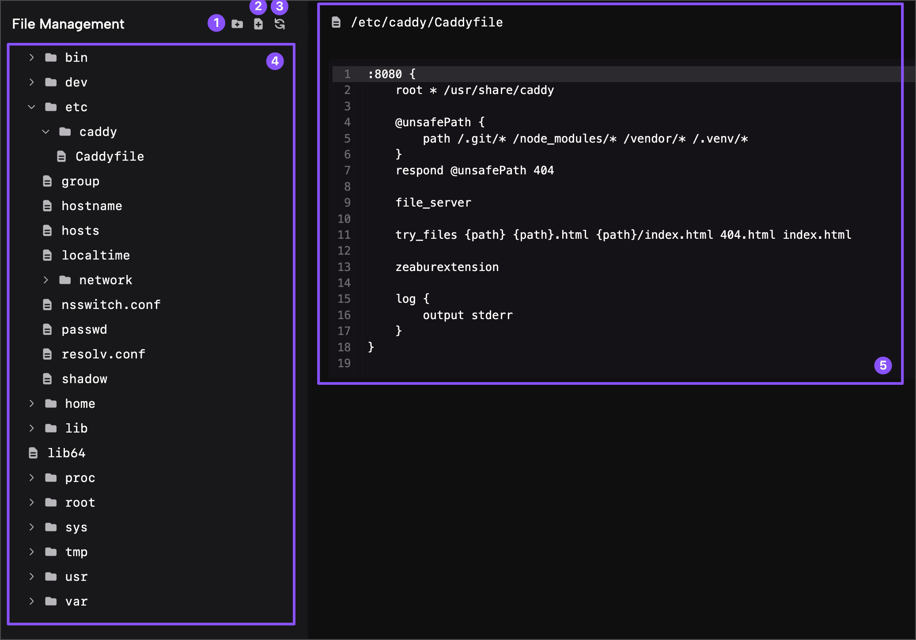916x640 pixels.
Task: Click the home folder icon
Action: (51, 403)
